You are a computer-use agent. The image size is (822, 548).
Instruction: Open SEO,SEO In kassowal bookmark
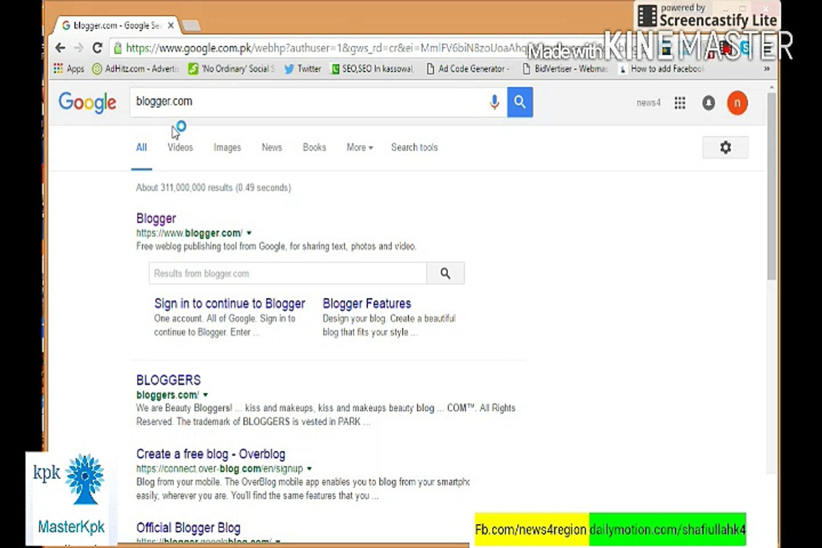pos(372,68)
